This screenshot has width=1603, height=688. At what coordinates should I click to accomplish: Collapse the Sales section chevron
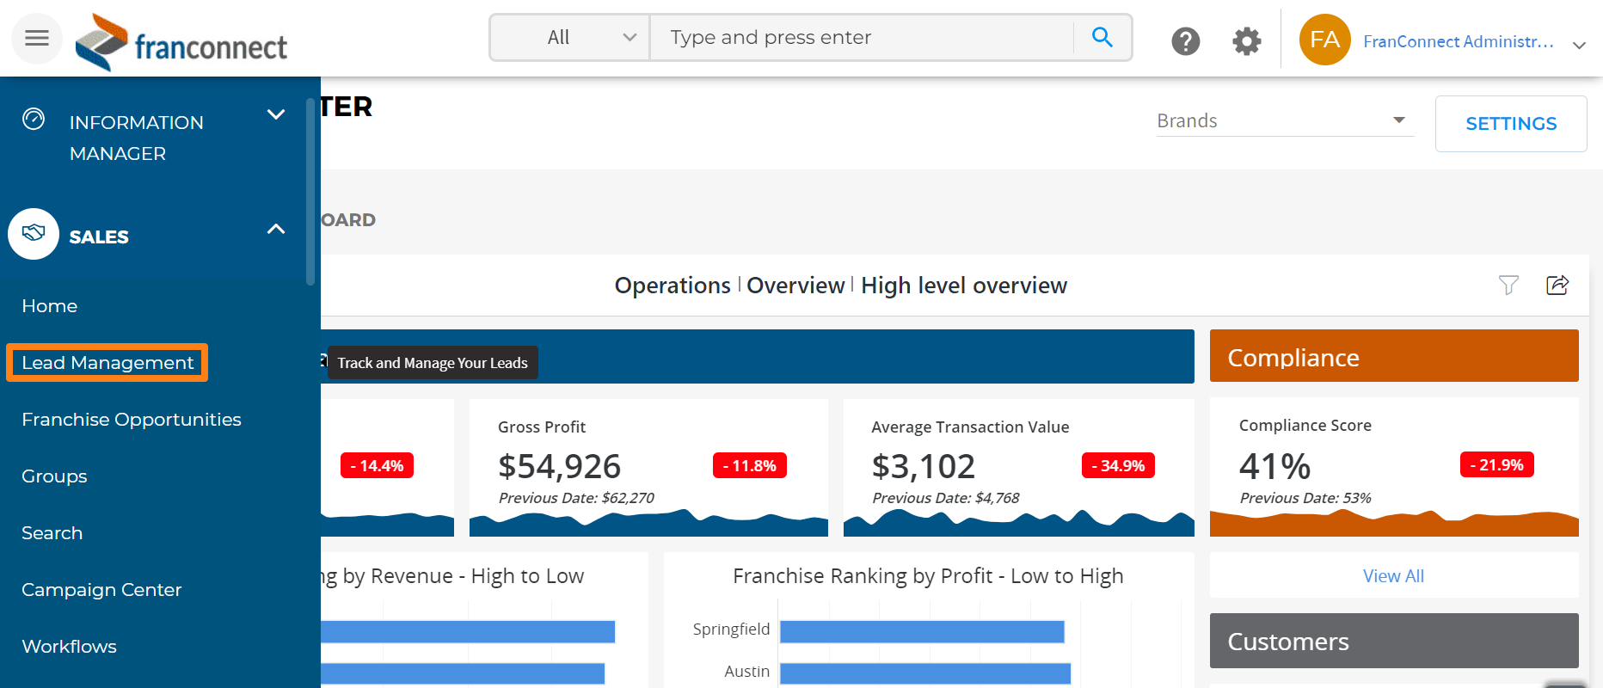click(276, 229)
